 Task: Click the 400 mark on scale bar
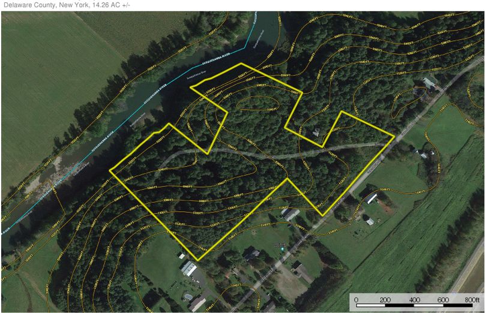(414, 300)
